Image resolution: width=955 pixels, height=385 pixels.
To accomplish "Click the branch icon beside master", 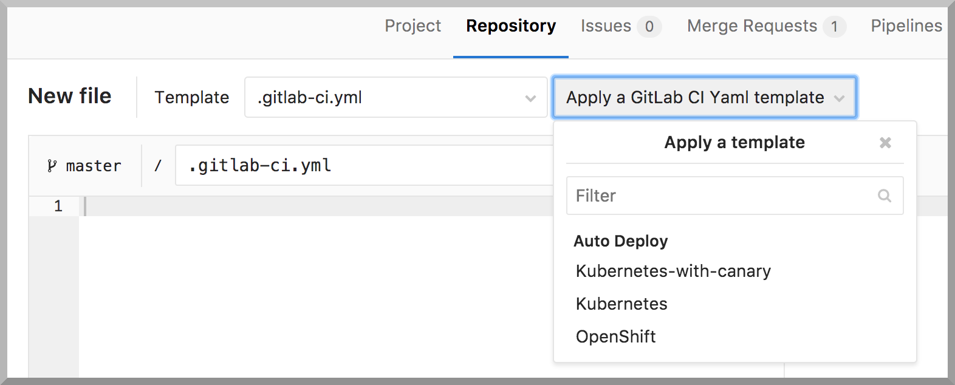I will point(52,166).
